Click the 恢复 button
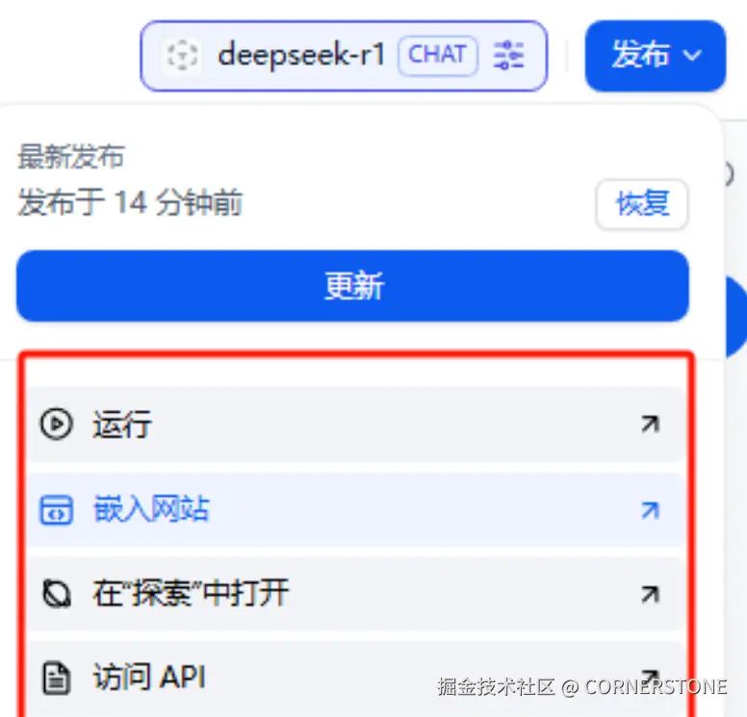 tap(642, 204)
